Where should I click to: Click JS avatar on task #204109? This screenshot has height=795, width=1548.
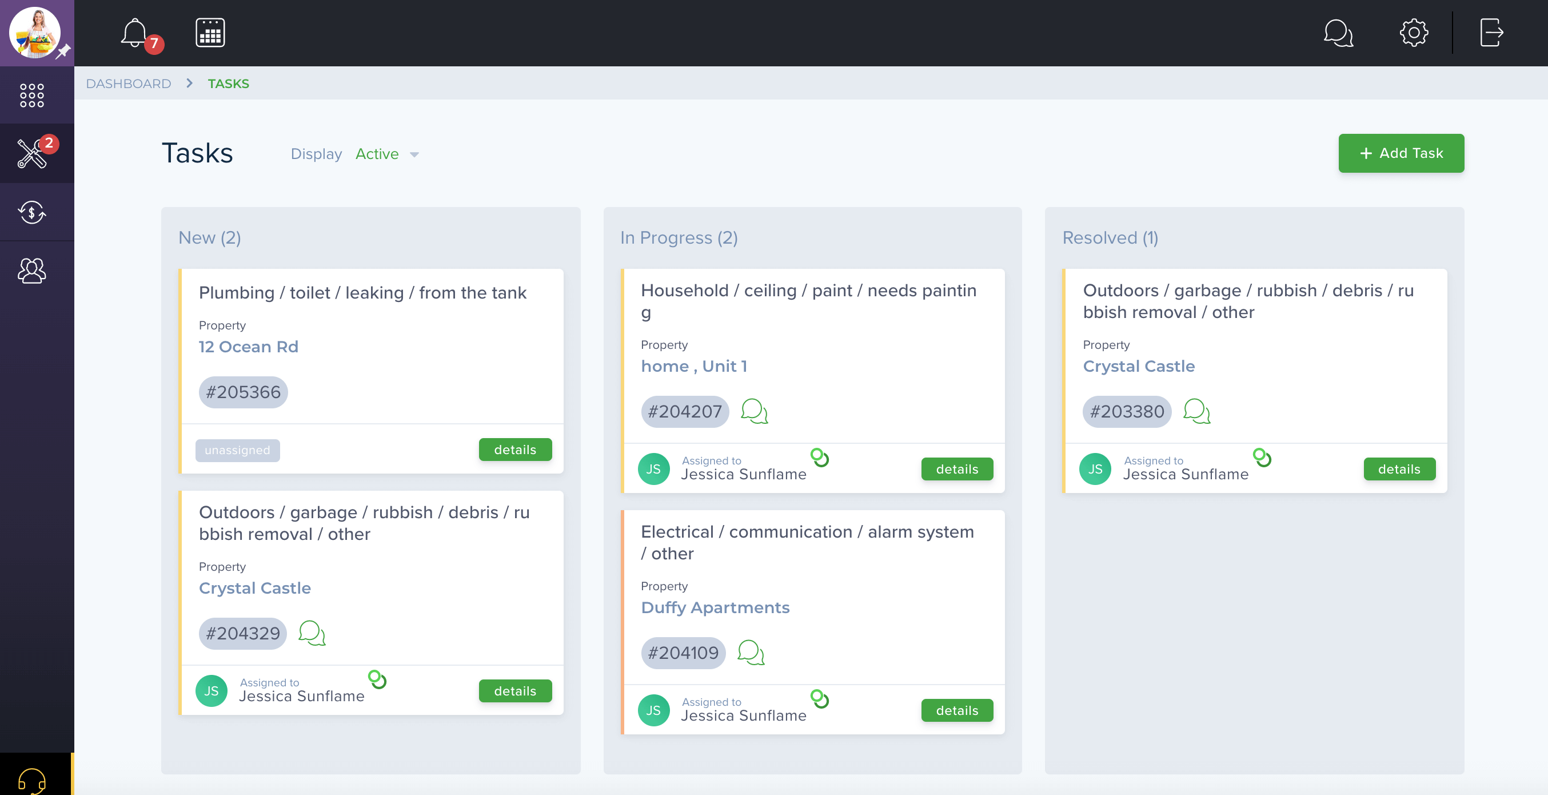[x=654, y=710]
